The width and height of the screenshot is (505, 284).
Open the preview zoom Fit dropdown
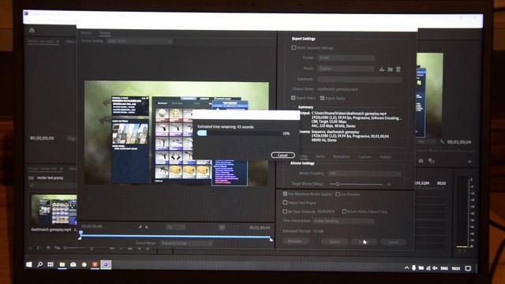(x=176, y=227)
